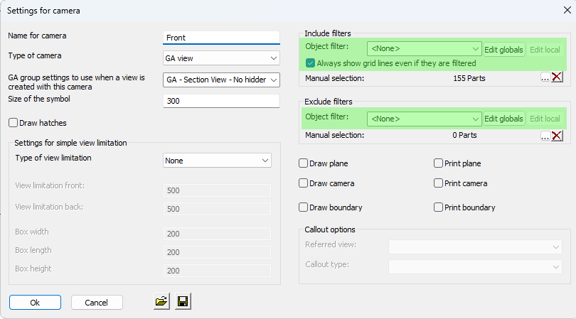The height and width of the screenshot is (319, 576).
Task: Open Exclude filters manual selection ellipsis button
Action: [x=545, y=136]
